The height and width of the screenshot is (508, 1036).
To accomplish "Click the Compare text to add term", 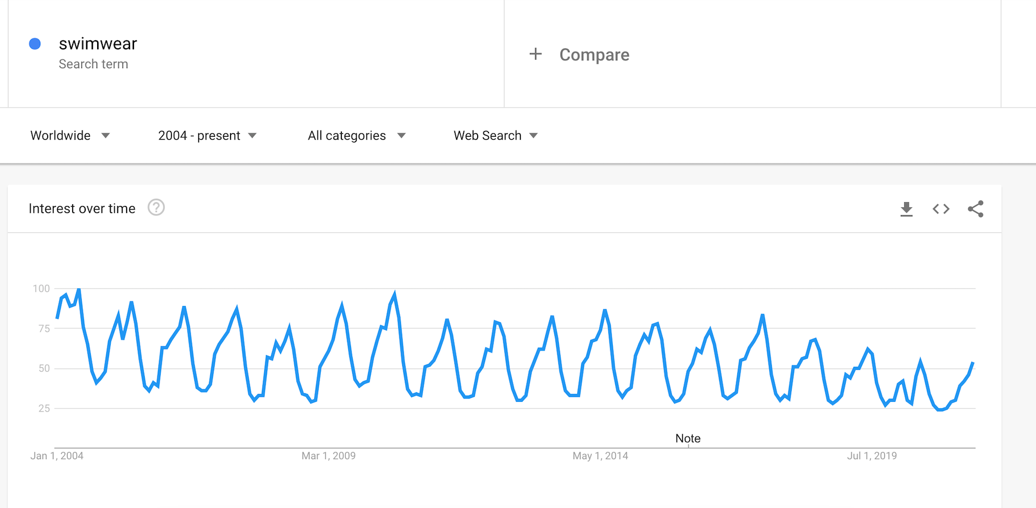I will click(594, 54).
